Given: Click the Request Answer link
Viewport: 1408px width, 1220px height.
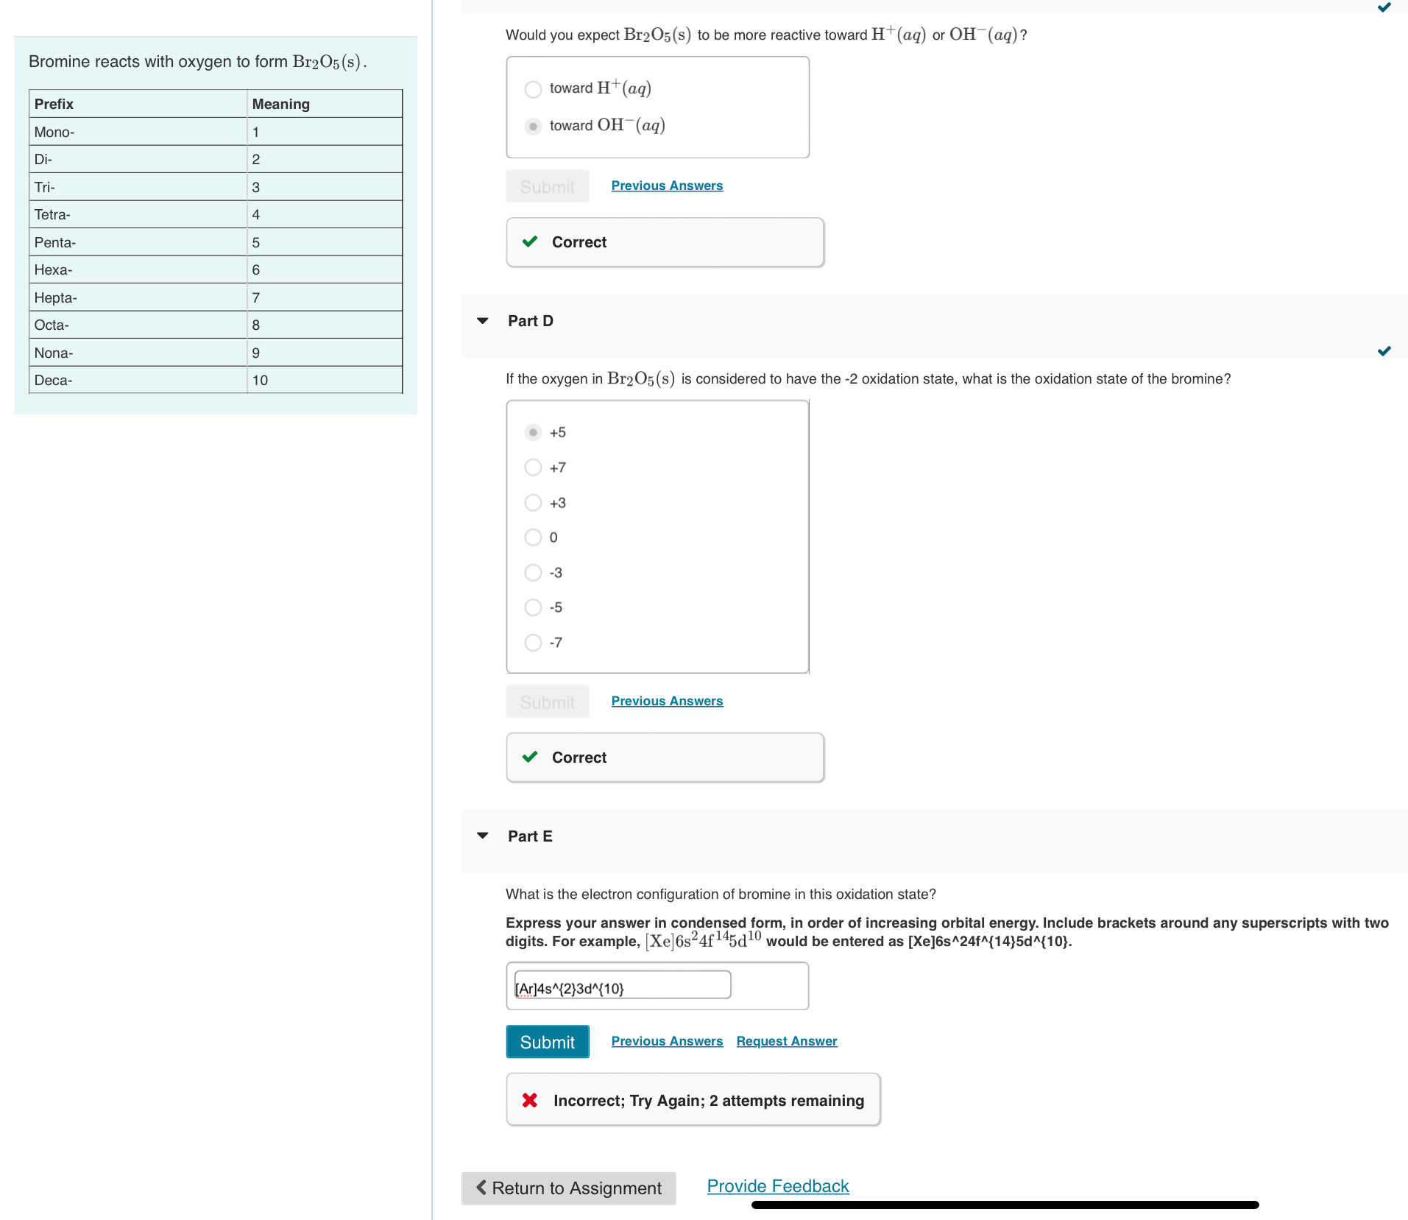Looking at the screenshot, I should (787, 1041).
